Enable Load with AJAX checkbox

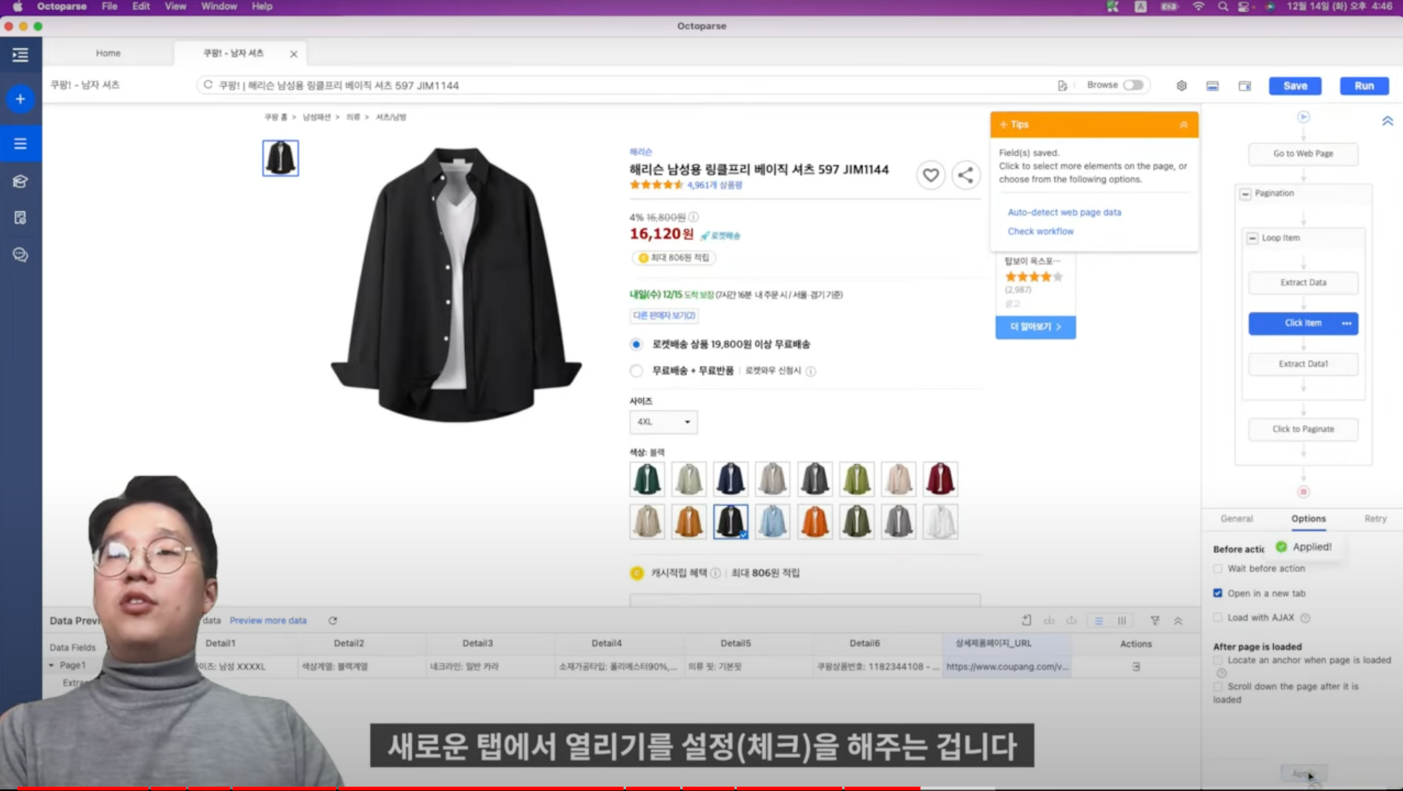pyautogui.click(x=1217, y=618)
